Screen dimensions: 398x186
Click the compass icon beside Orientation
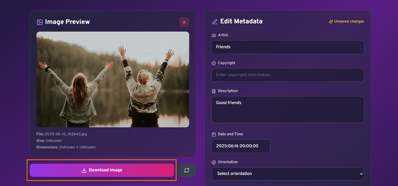(x=214, y=162)
